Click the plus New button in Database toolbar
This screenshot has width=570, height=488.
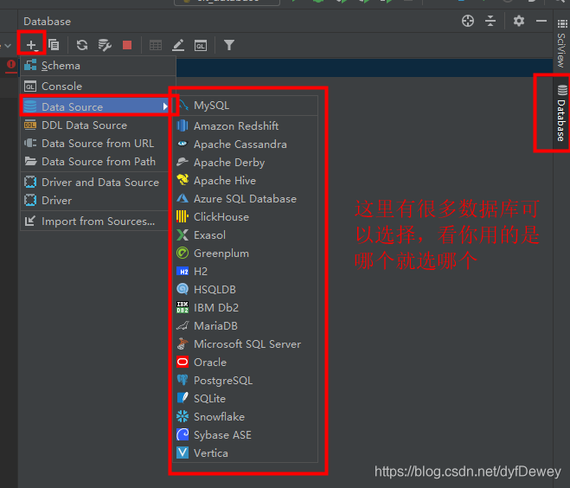pos(32,45)
